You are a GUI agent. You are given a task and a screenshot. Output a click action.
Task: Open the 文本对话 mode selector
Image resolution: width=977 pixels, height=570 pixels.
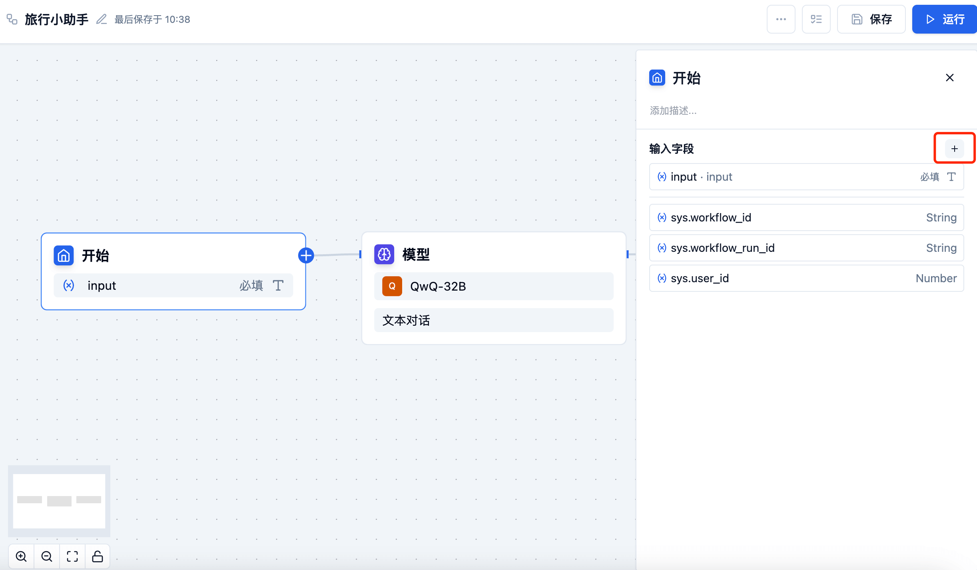point(493,320)
